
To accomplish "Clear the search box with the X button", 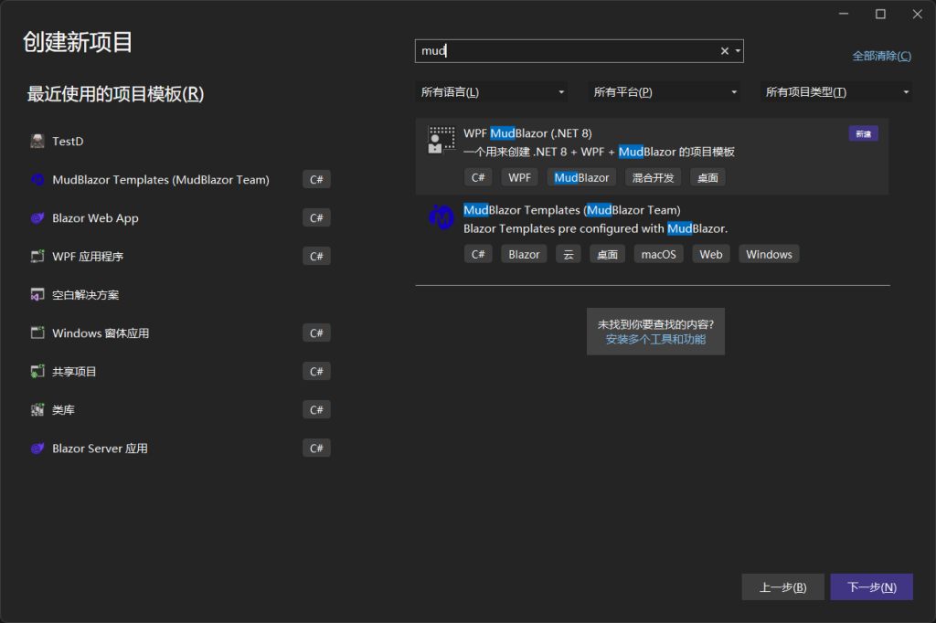I will click(x=723, y=50).
